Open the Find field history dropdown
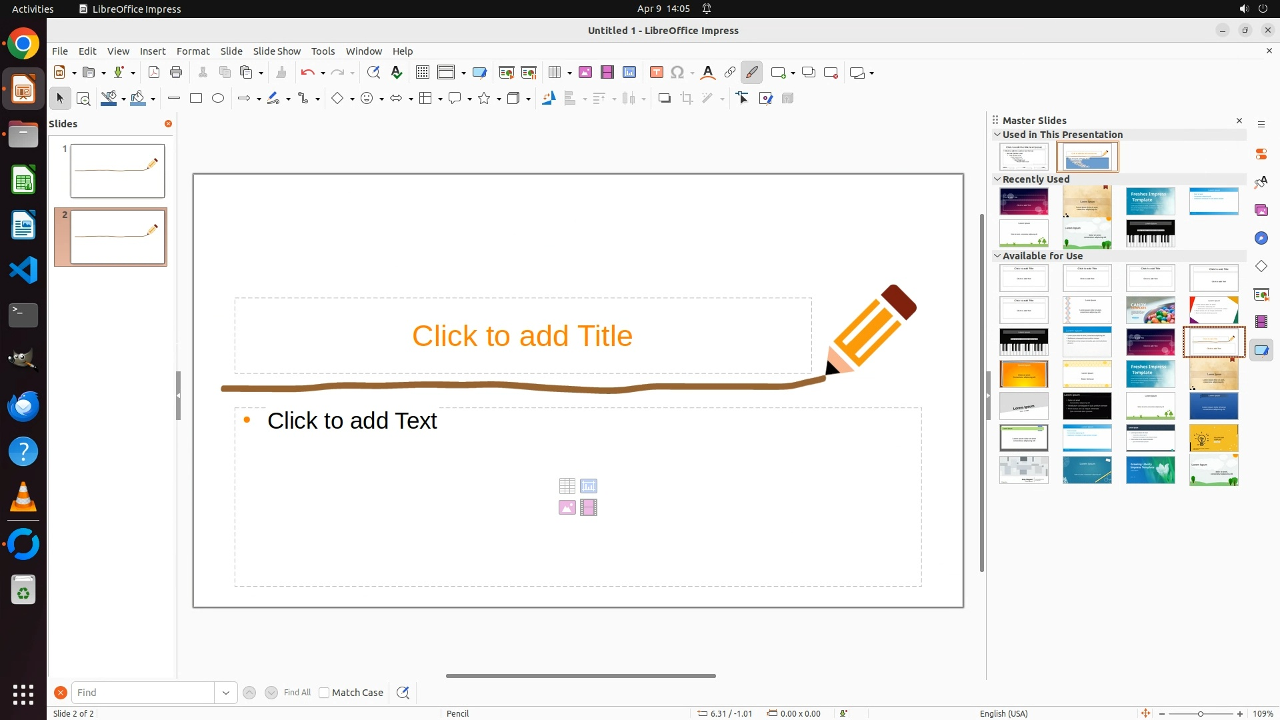The width and height of the screenshot is (1280, 720). (226, 693)
